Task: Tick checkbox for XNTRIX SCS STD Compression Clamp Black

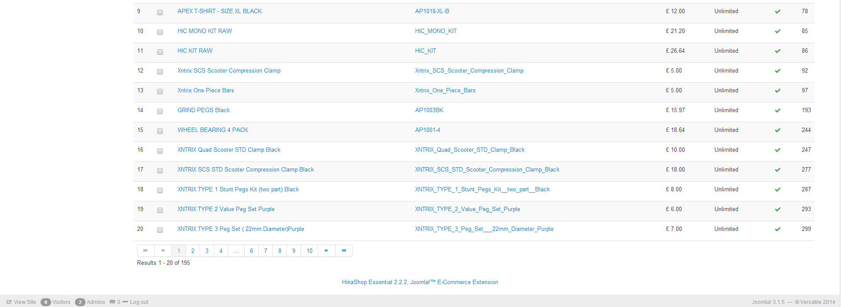Action: click(160, 171)
